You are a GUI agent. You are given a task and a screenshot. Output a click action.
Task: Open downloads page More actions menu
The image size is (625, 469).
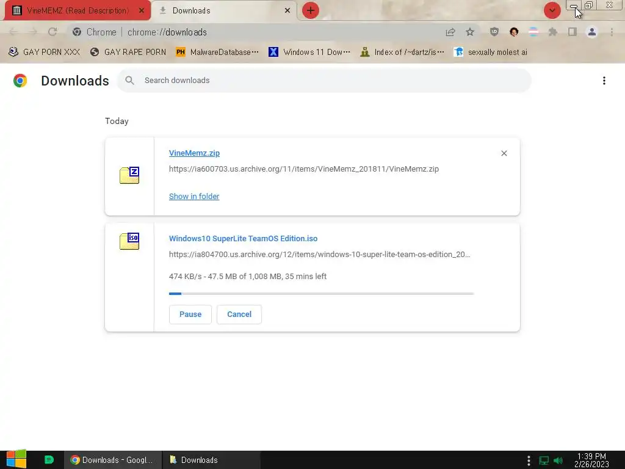pos(604,81)
